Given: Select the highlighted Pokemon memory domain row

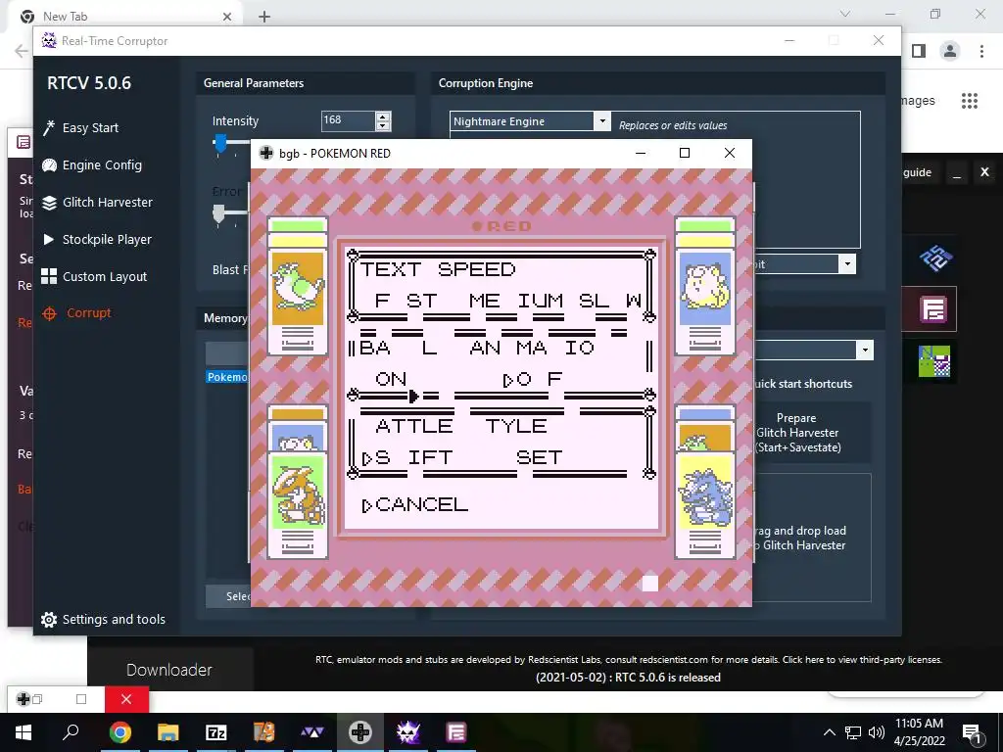Looking at the screenshot, I should [x=227, y=377].
